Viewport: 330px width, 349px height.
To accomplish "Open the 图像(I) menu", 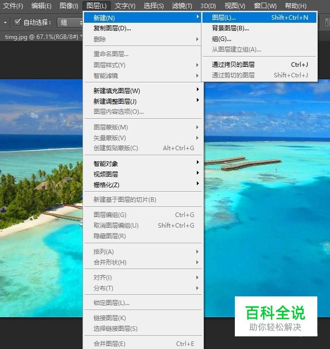I will (x=69, y=6).
